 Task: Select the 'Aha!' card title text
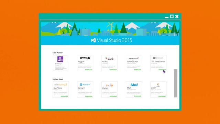coord(129,88)
